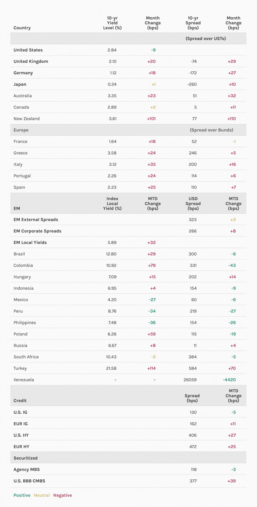This screenshot has height=507, width=257.
Task: Click the EM External Spreads row label
Action: point(36,220)
